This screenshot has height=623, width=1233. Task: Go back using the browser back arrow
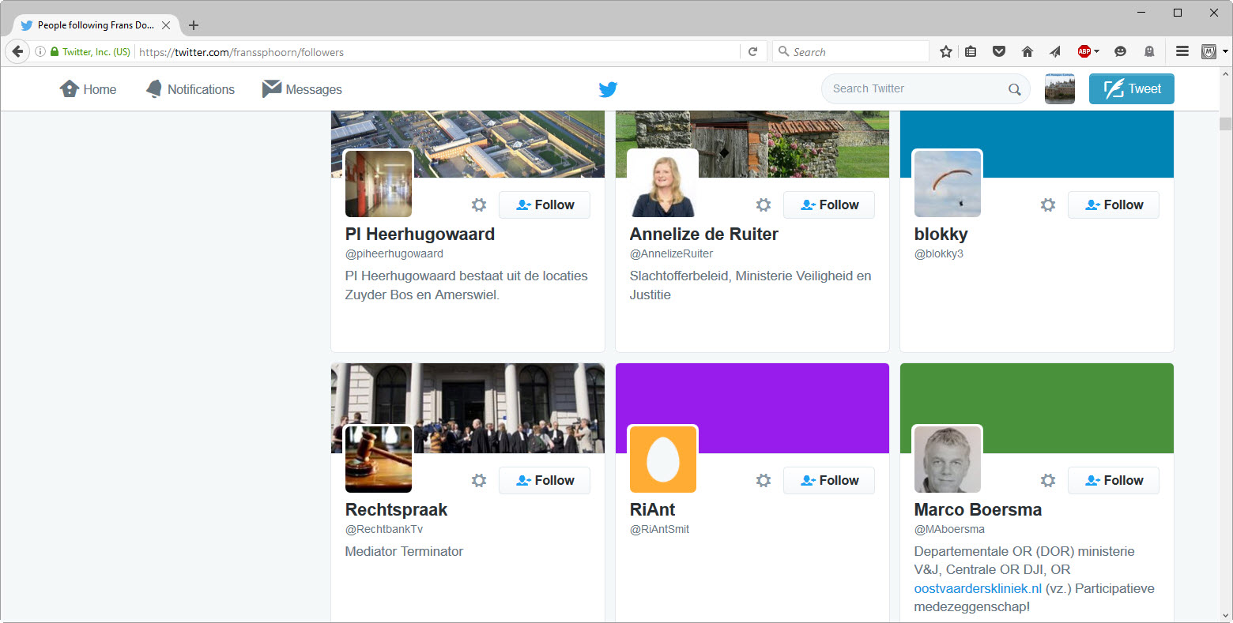17,51
